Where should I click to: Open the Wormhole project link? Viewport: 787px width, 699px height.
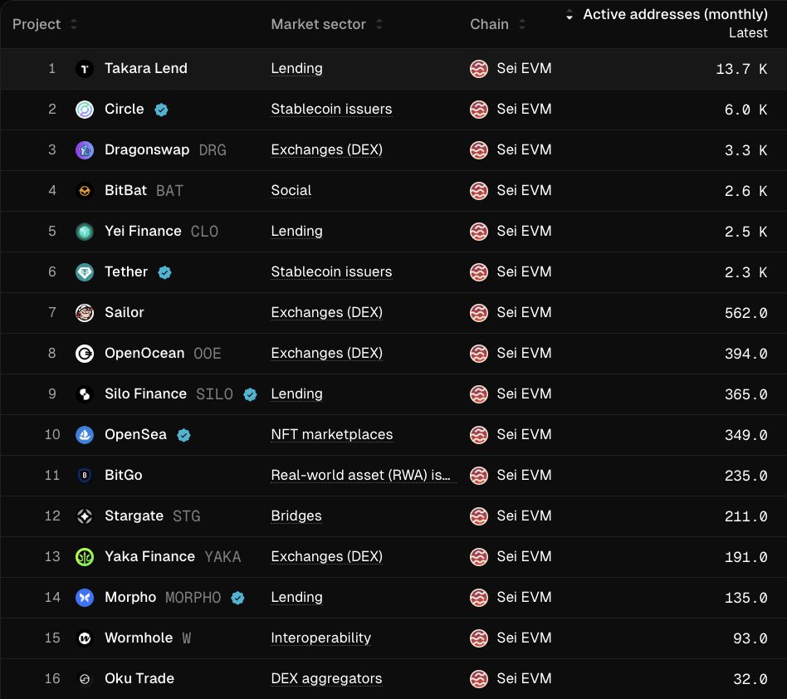point(139,638)
